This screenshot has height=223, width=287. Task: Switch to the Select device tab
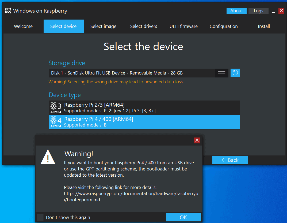click(x=63, y=26)
